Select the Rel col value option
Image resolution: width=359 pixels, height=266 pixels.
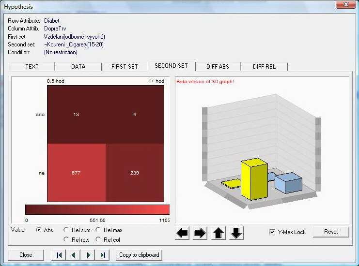pos(98,239)
